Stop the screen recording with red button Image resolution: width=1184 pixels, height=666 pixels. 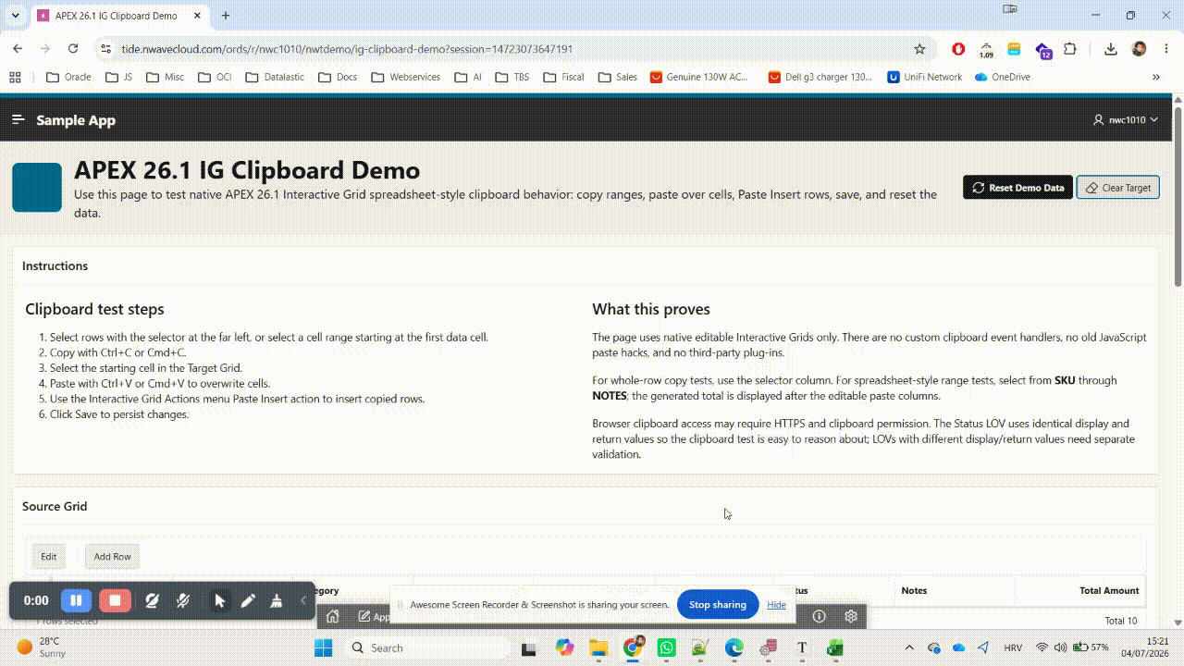[115, 600]
